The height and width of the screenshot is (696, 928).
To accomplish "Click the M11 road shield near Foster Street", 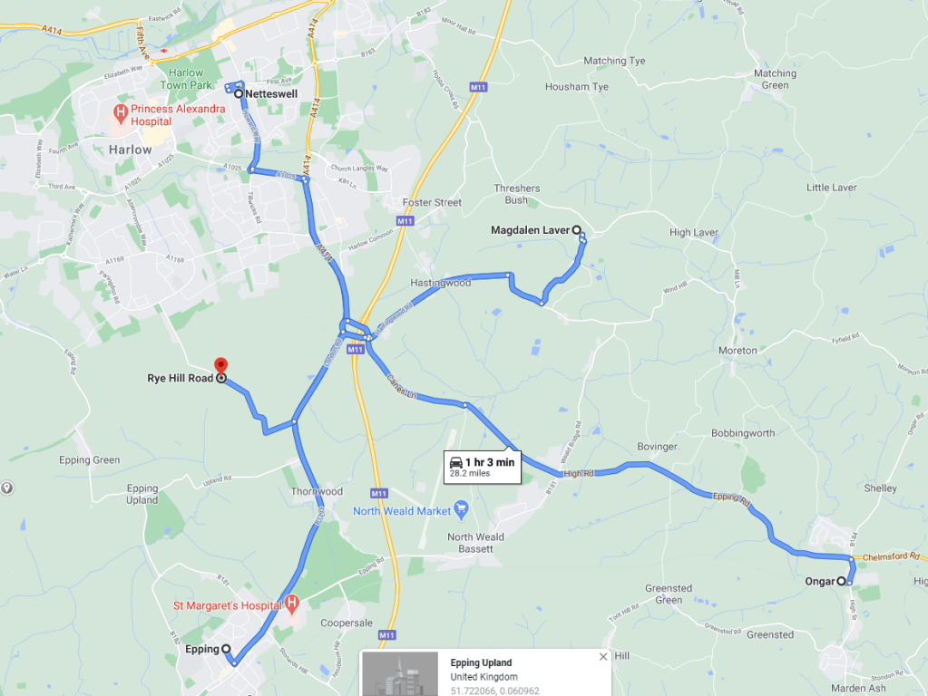I will coord(405,220).
